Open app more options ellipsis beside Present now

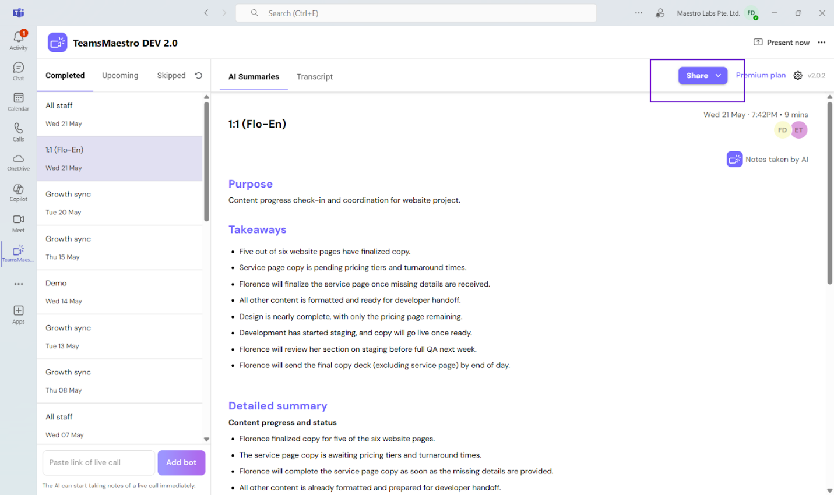coord(822,43)
